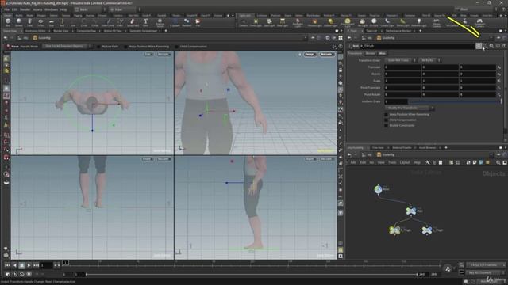Click the current frame number field
The height and width of the screenshot is (285, 508).
click(x=46, y=265)
